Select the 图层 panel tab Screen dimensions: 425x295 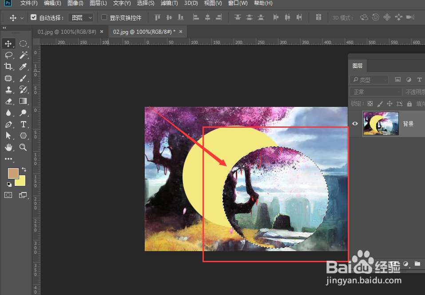click(357, 66)
